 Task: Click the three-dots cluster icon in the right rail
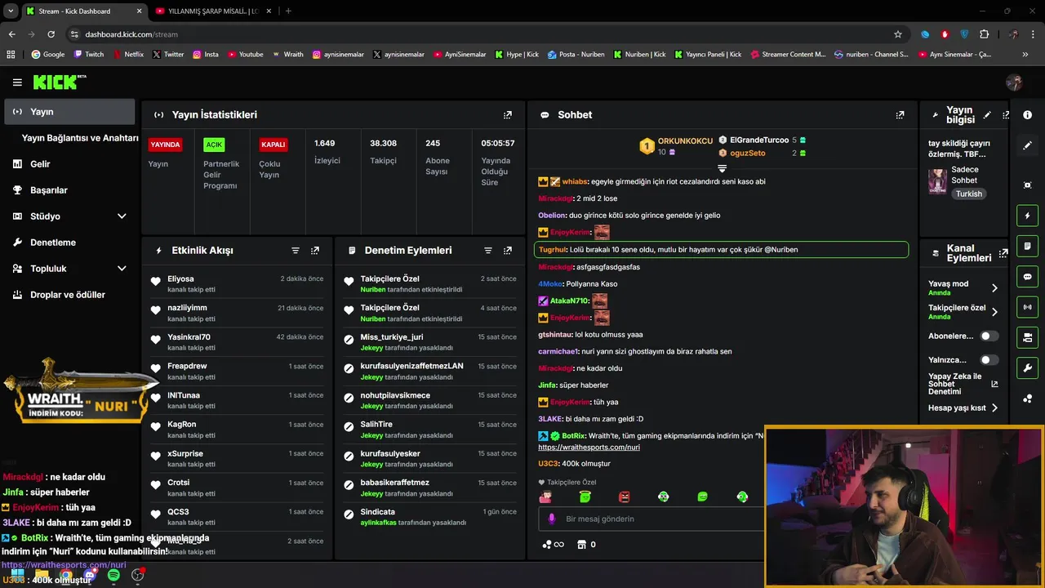1028,399
